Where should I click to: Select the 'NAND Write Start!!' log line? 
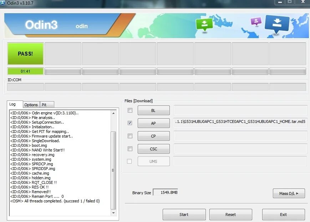tap(37, 150)
